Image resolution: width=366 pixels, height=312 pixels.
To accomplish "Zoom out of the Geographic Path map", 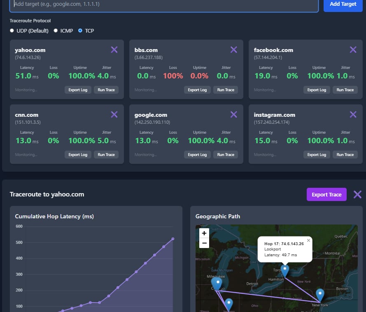I will [204, 243].
